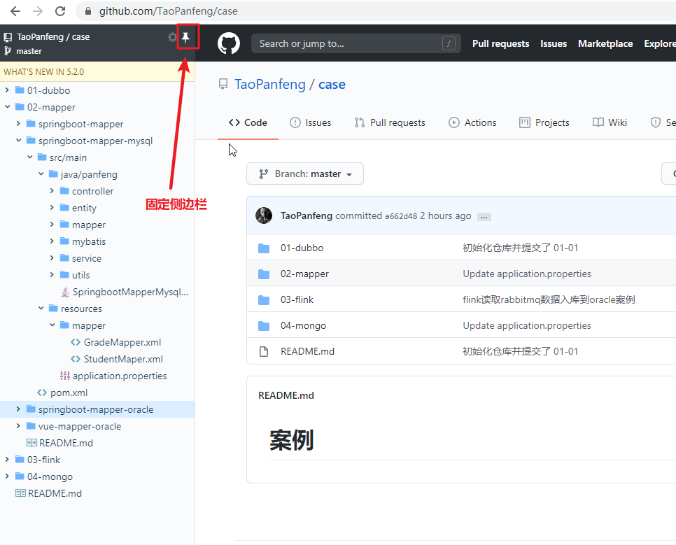Expand commit message ellipsis button
Viewport: 676px width, 545px height.
(x=484, y=217)
